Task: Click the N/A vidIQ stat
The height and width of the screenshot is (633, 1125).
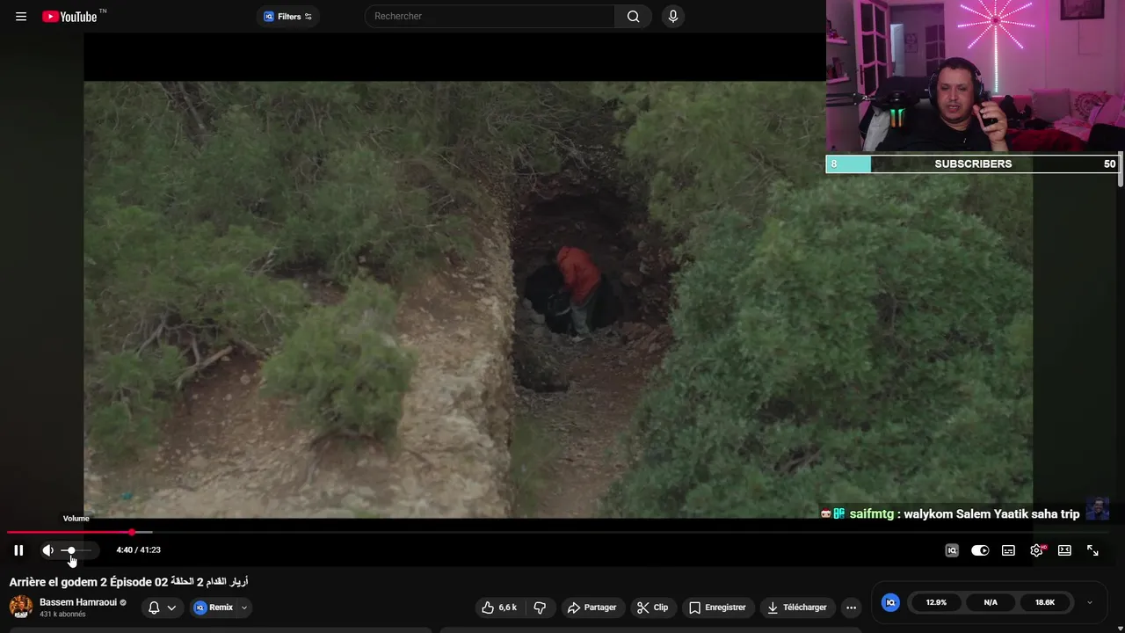Action: [991, 602]
